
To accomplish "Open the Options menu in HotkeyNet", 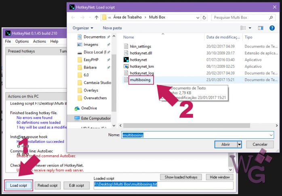I will pyautogui.click(x=22, y=41).
